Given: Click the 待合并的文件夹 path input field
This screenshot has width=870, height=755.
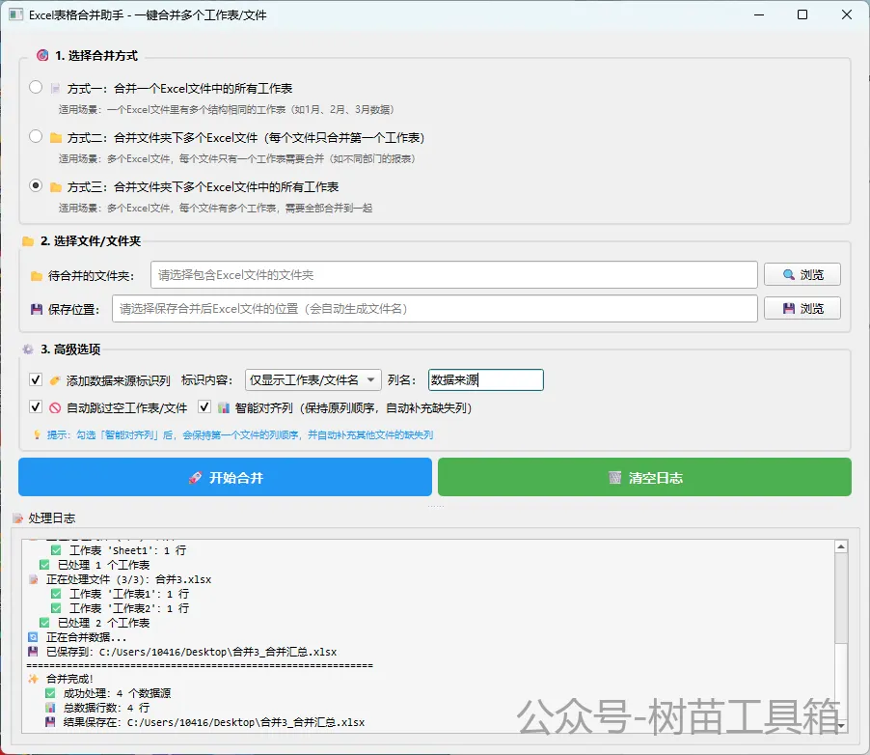Looking at the screenshot, I should 454,275.
